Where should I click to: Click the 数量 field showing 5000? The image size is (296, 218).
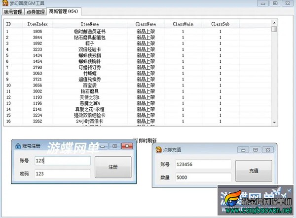[x=203, y=177]
